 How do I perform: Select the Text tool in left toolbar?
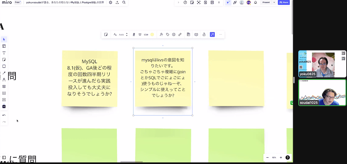pos(4,53)
